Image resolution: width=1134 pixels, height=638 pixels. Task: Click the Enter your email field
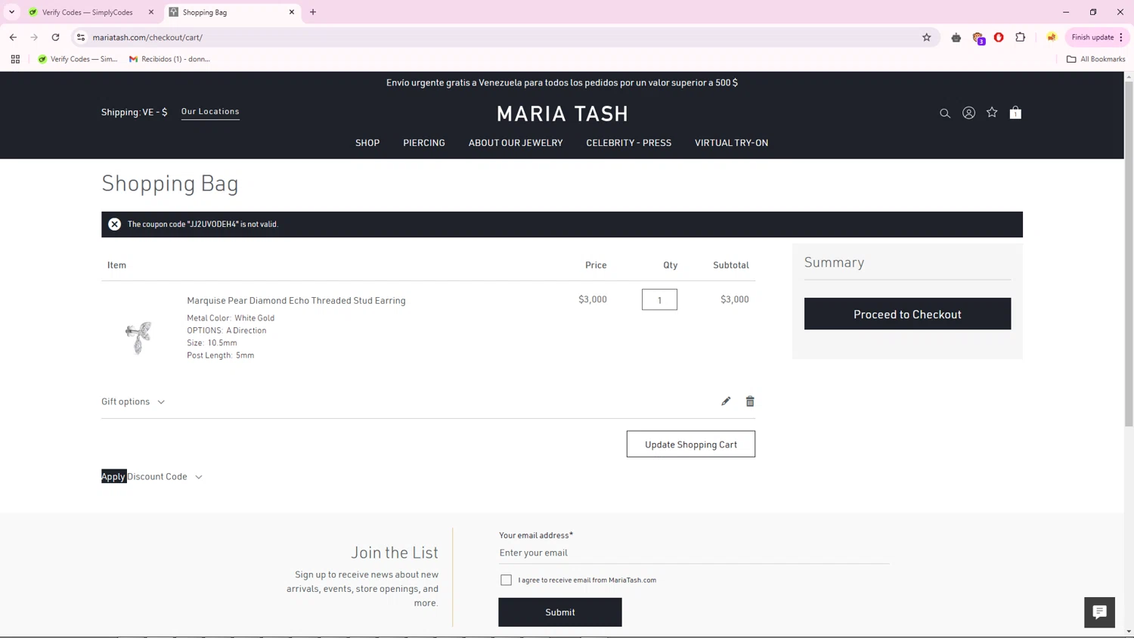(694, 553)
